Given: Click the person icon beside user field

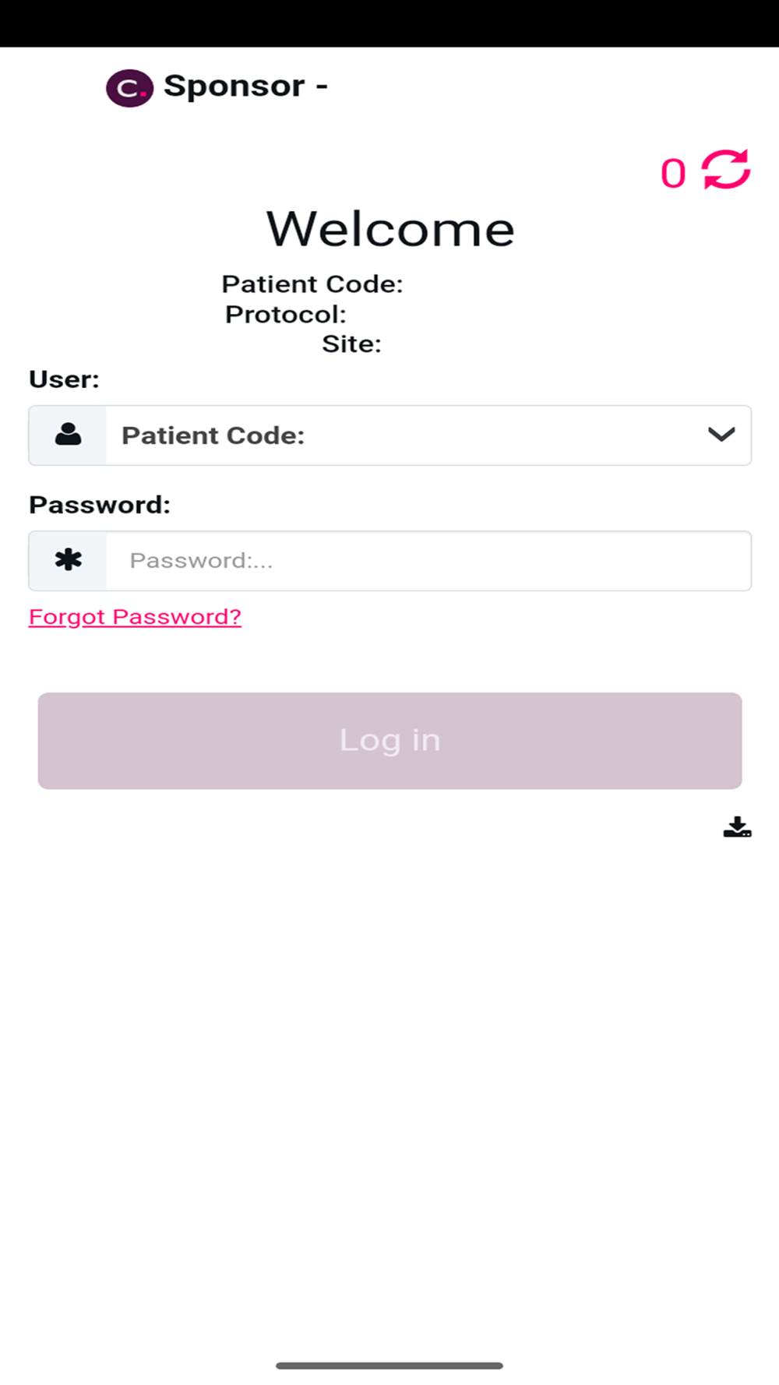Looking at the screenshot, I should tap(68, 435).
